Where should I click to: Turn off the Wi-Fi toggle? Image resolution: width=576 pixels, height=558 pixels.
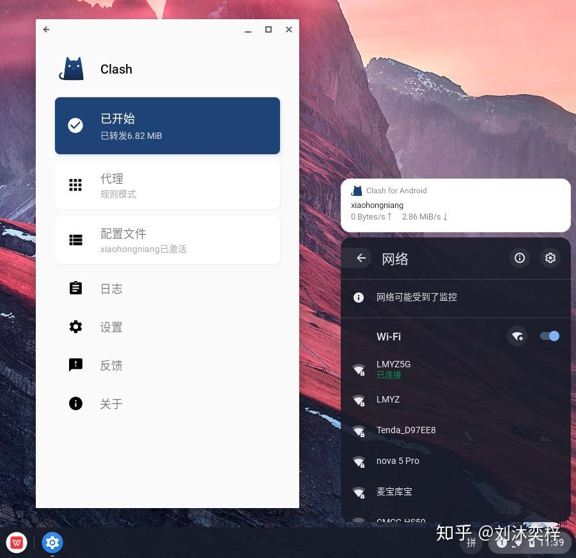549,336
